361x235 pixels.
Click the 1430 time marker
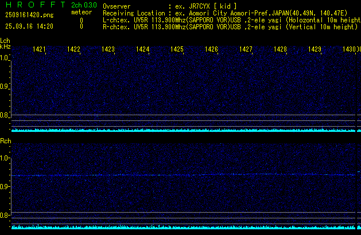pyautogui.click(x=349, y=49)
